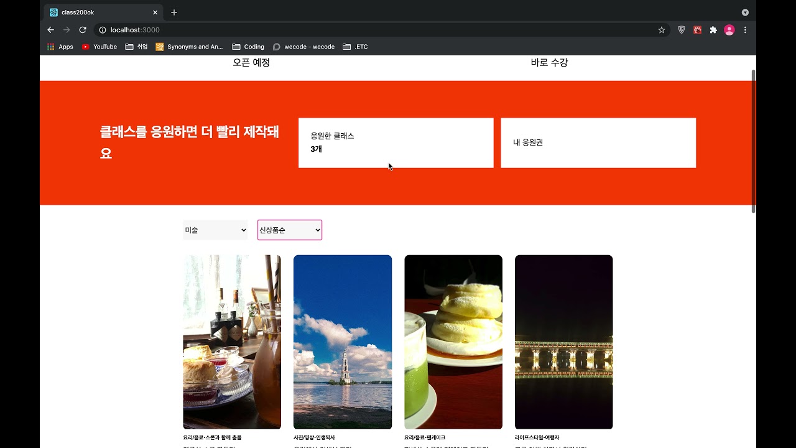Click the 응원한 클래스 card
This screenshot has width=796, height=448.
click(396, 142)
